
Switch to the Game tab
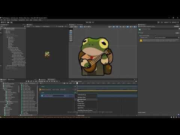[x=29, y=25]
